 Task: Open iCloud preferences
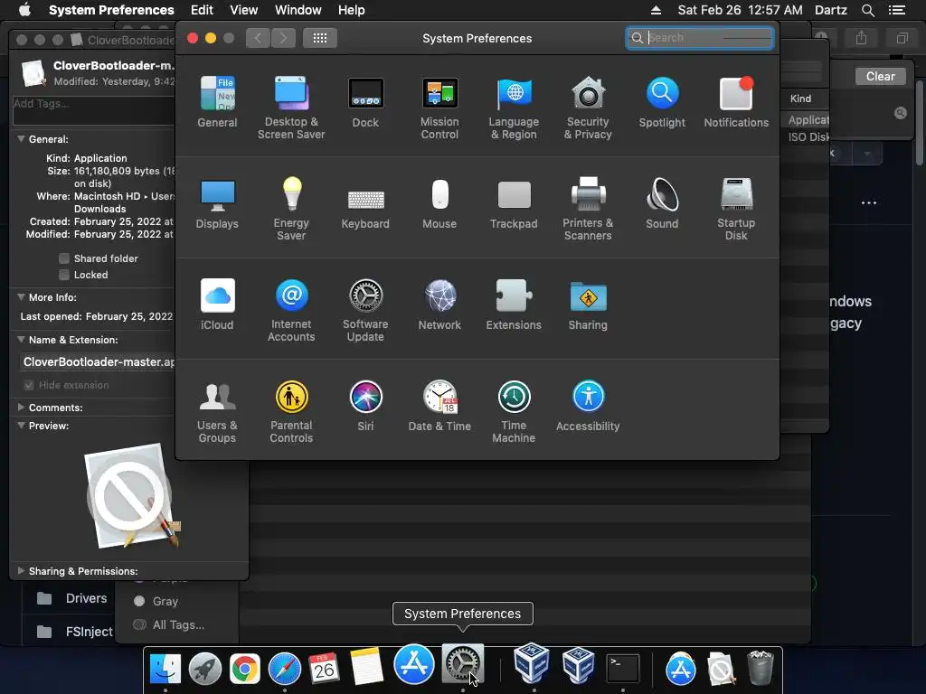click(217, 304)
